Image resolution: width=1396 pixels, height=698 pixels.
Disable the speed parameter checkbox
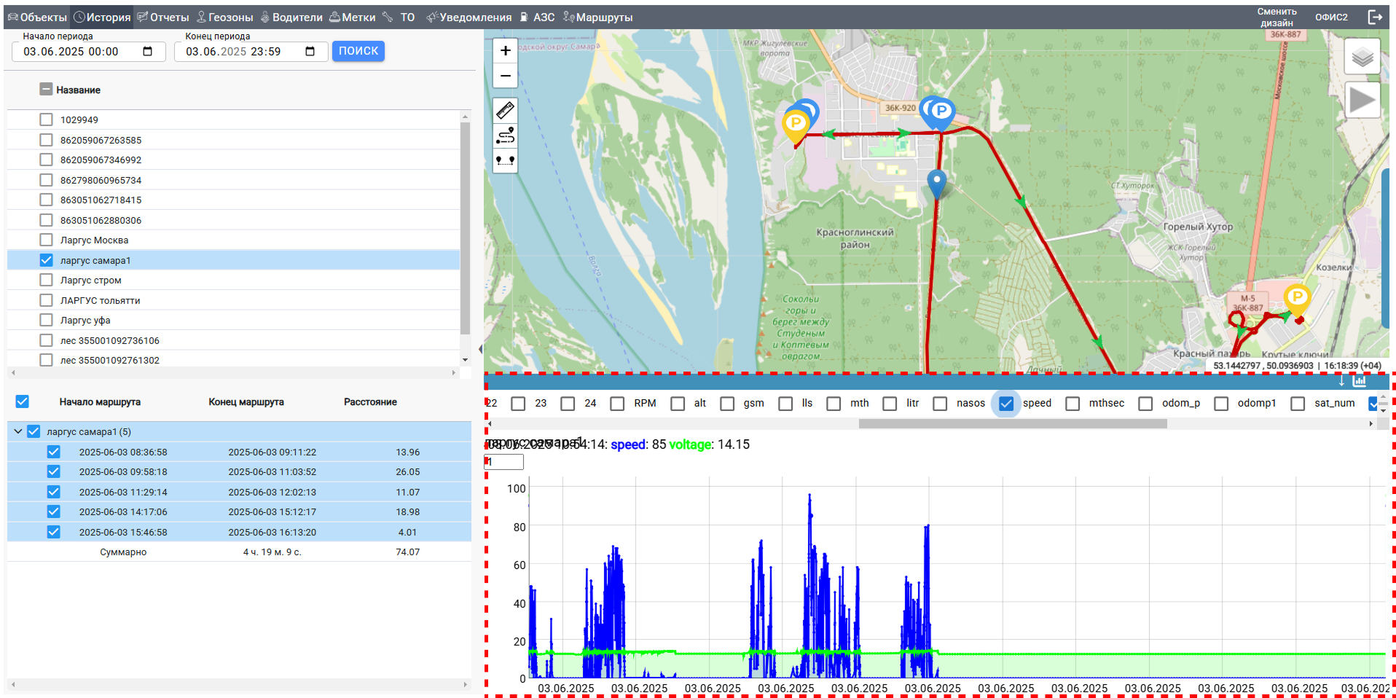1006,404
